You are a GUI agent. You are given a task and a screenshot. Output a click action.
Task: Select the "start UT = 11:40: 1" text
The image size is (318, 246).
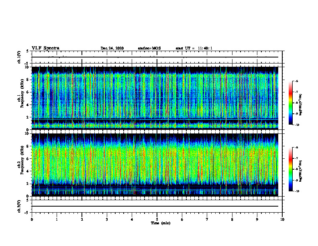(194, 48)
